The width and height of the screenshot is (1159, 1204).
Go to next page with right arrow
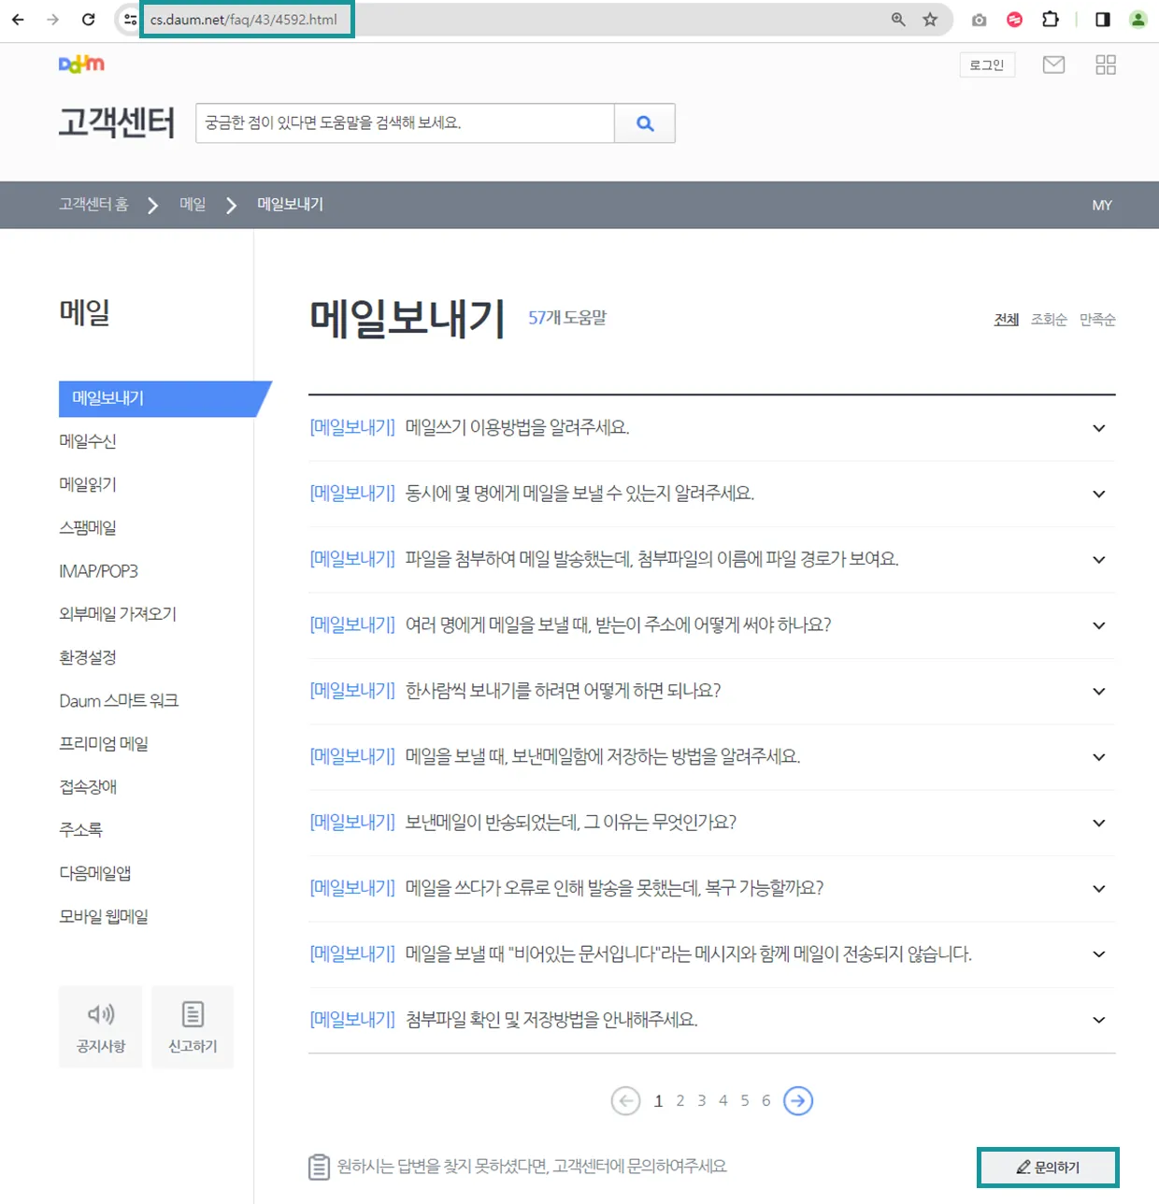tap(798, 1101)
